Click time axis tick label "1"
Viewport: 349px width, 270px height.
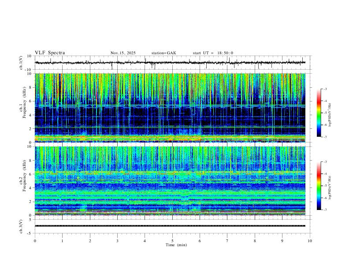pyautogui.click(x=63, y=241)
